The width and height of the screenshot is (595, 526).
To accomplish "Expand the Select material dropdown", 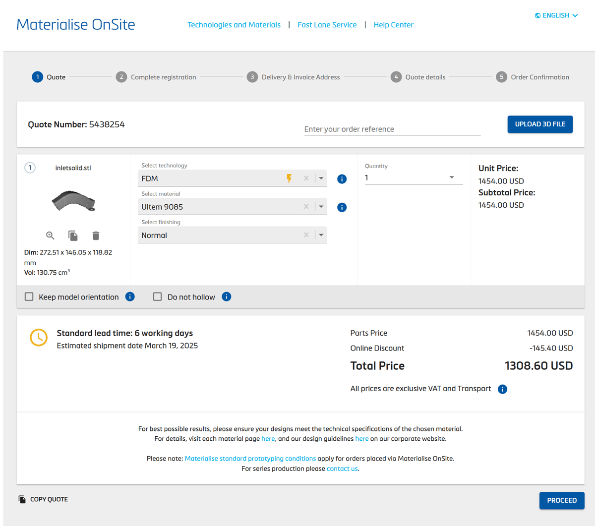I will tap(321, 207).
